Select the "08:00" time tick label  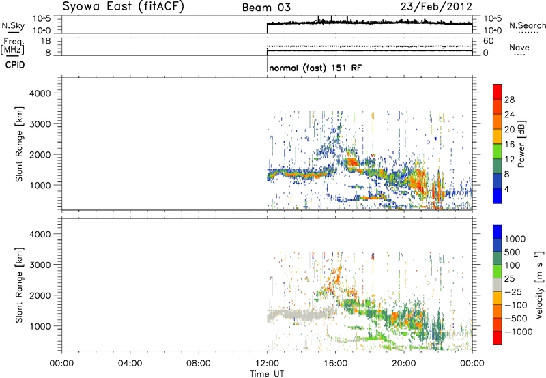pyautogui.click(x=198, y=364)
